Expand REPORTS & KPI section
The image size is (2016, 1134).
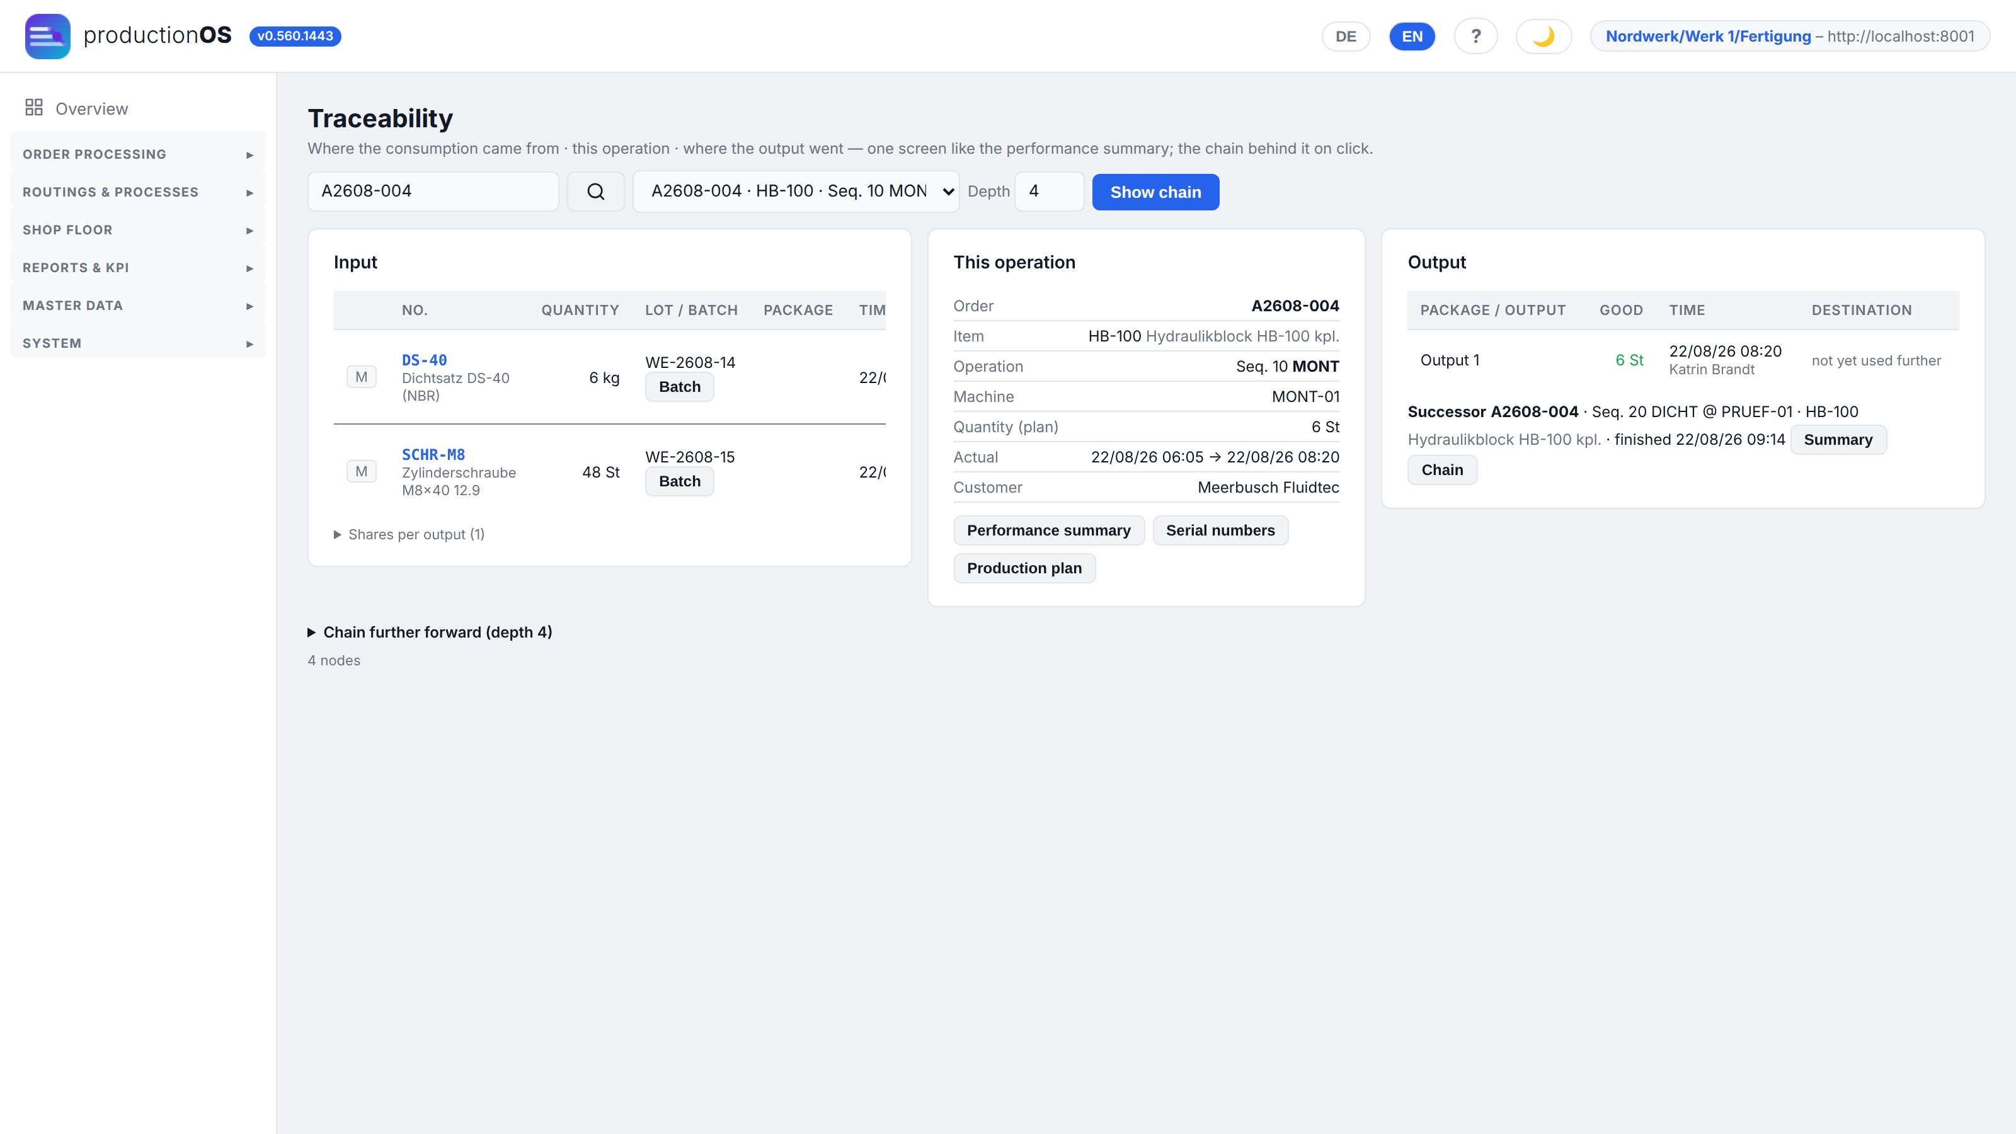tap(138, 268)
